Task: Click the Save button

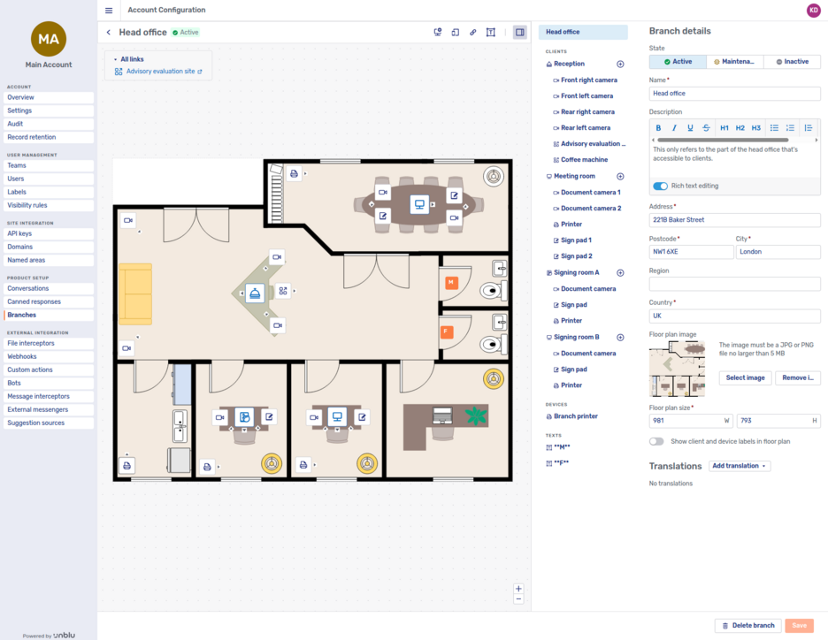Action: point(799,626)
